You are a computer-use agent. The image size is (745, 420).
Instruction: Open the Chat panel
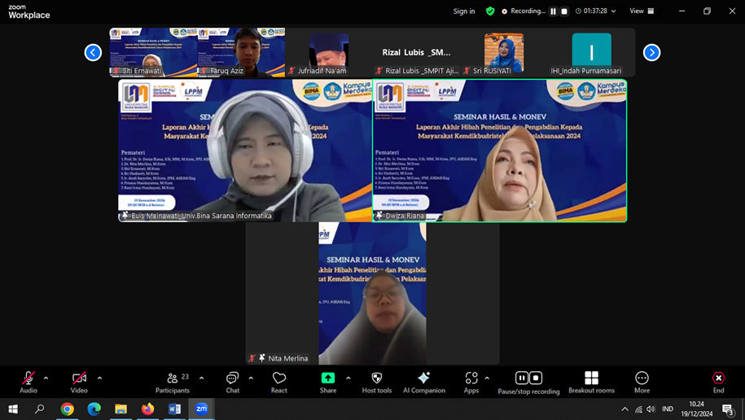pyautogui.click(x=233, y=381)
